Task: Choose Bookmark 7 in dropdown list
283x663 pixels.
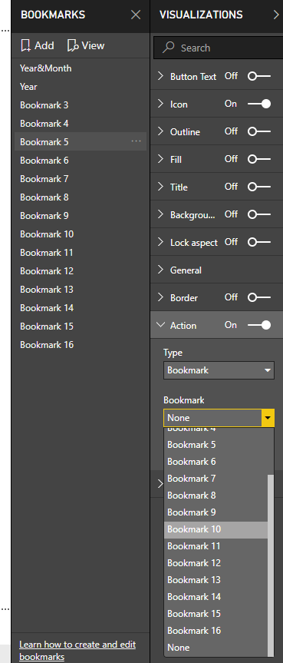Action: click(x=216, y=479)
